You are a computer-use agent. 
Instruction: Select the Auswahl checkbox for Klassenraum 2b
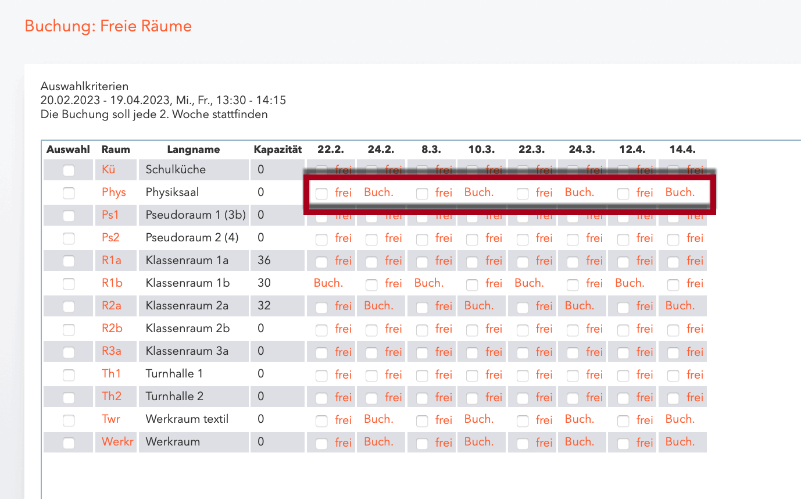point(69,329)
